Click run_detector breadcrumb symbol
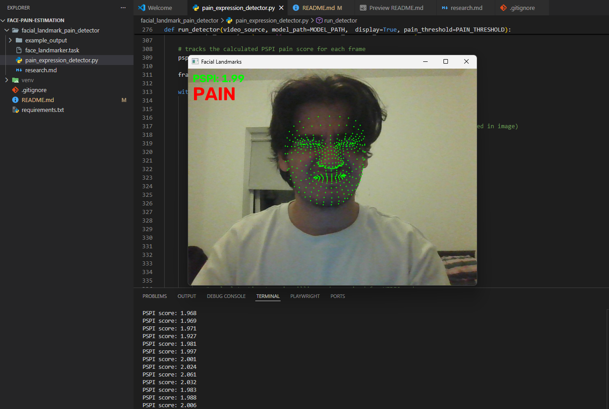The width and height of the screenshot is (609, 409). click(341, 20)
